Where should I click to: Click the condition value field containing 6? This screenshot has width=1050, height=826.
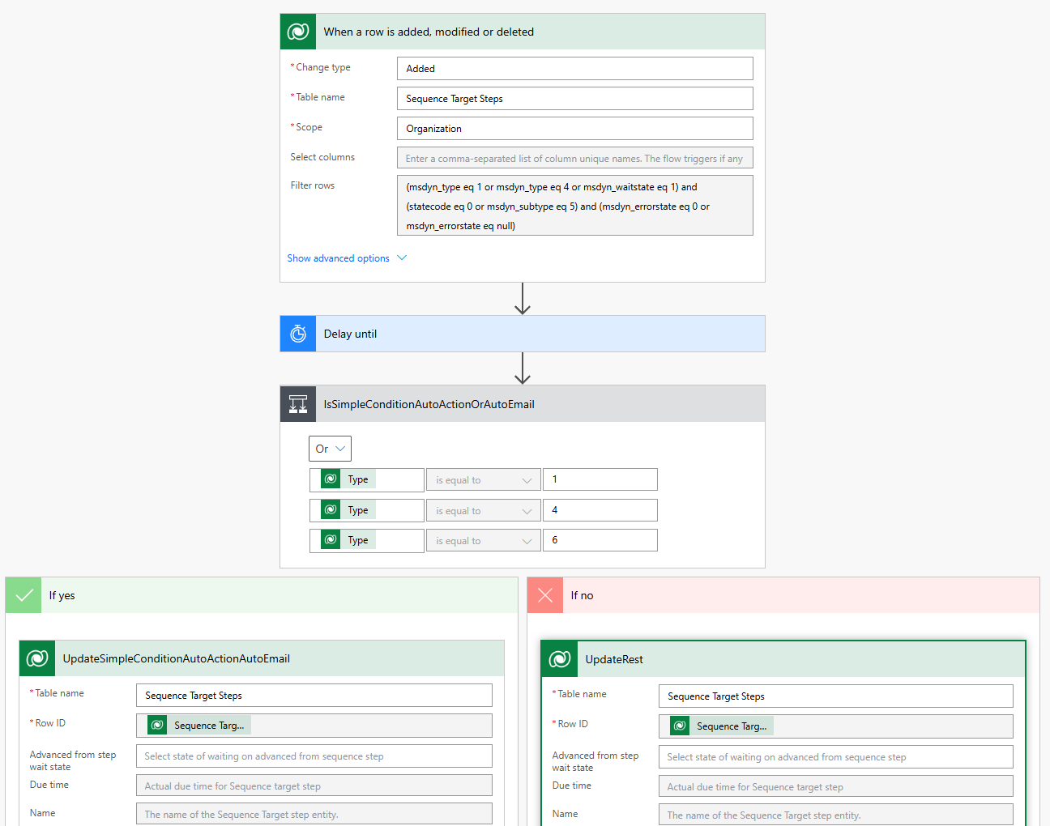(x=600, y=540)
